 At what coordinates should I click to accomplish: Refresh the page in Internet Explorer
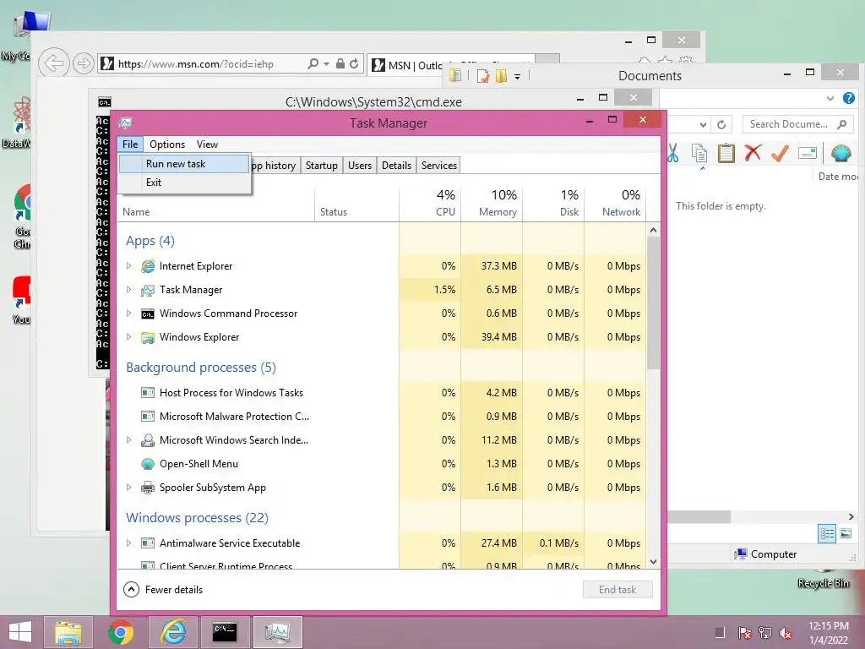[x=354, y=64]
